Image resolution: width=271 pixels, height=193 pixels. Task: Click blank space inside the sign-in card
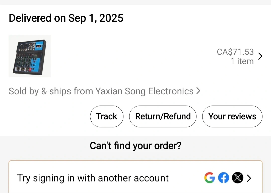186,178
